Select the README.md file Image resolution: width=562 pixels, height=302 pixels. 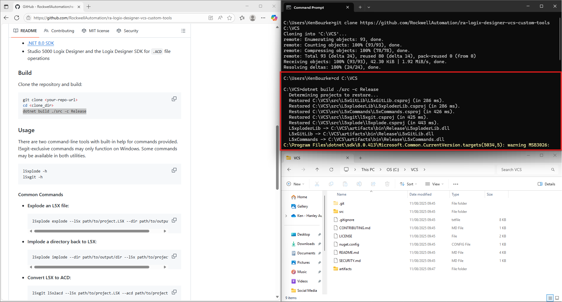[x=349, y=253]
